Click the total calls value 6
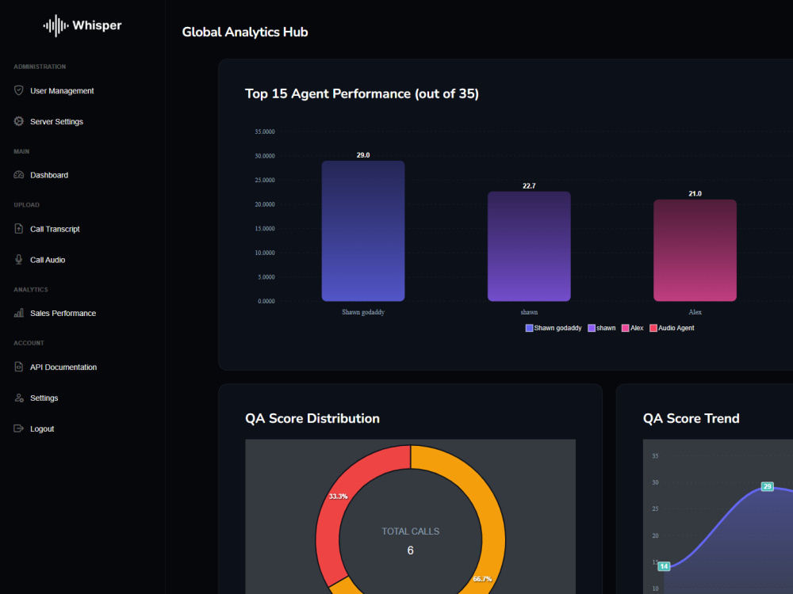This screenshot has height=594, width=793. (410, 550)
